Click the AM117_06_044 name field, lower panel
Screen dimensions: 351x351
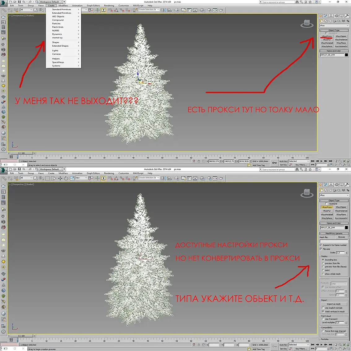coord(332,228)
